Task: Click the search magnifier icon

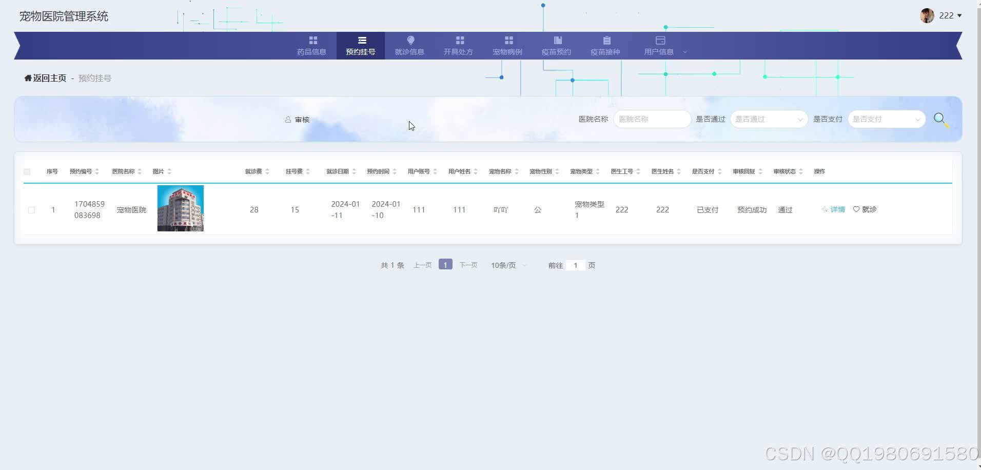Action: click(940, 119)
